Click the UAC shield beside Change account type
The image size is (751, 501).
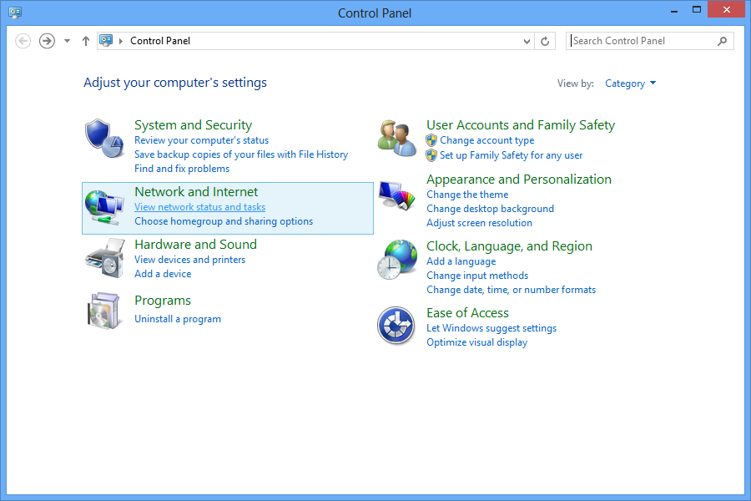431,140
